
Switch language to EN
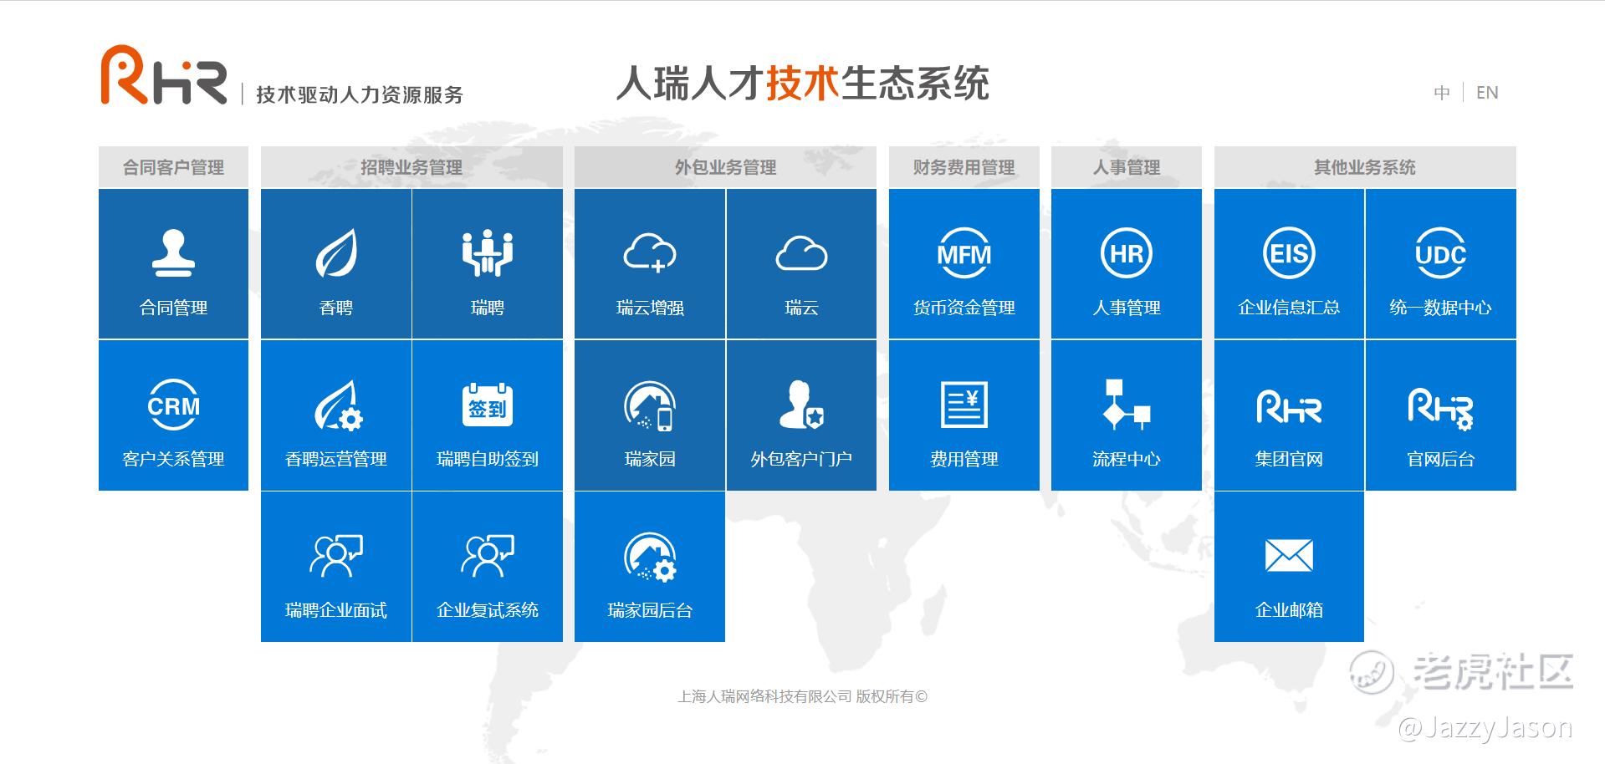point(1487,93)
